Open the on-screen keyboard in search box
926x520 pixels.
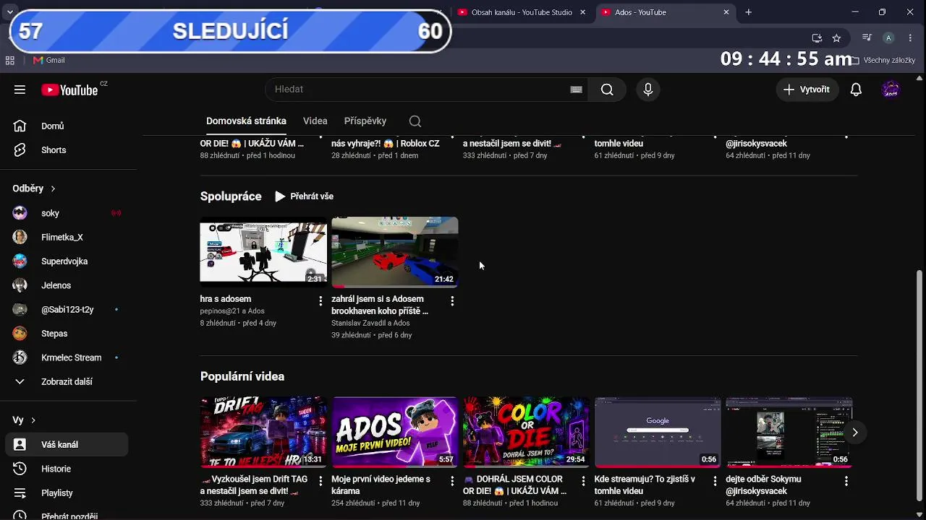pos(576,90)
